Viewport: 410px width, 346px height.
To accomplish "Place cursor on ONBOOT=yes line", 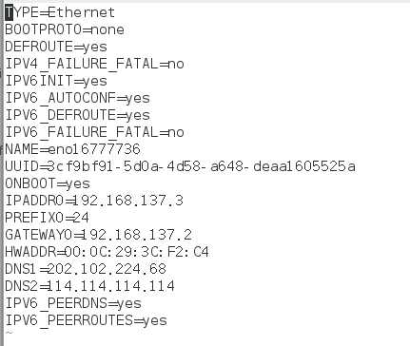I will (48, 183).
